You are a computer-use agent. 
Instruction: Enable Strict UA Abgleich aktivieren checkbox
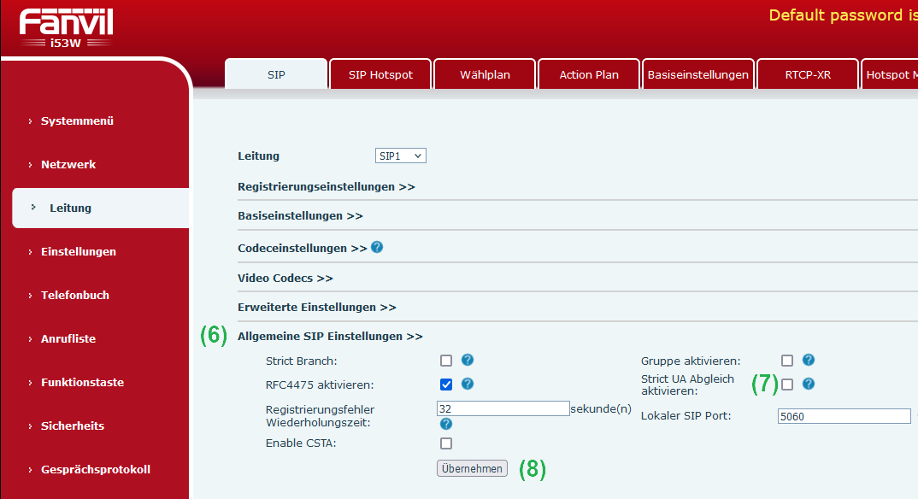[787, 385]
